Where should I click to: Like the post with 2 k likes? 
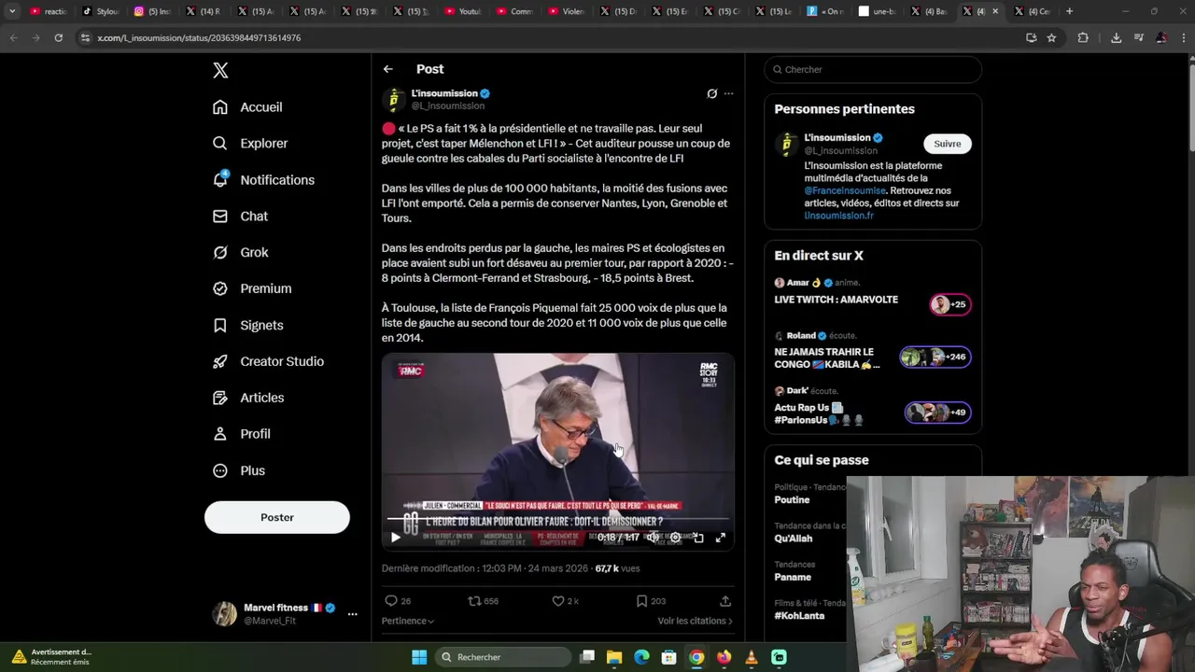click(566, 601)
